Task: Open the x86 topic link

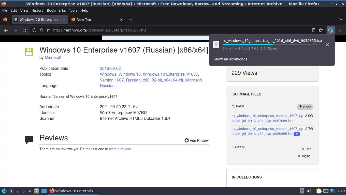Action: (146, 80)
